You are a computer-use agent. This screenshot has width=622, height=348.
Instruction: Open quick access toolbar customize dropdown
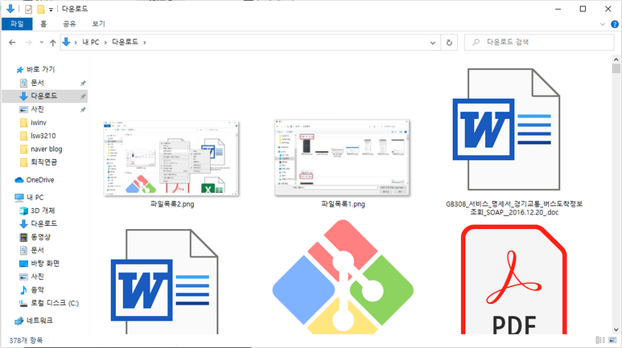coord(51,9)
